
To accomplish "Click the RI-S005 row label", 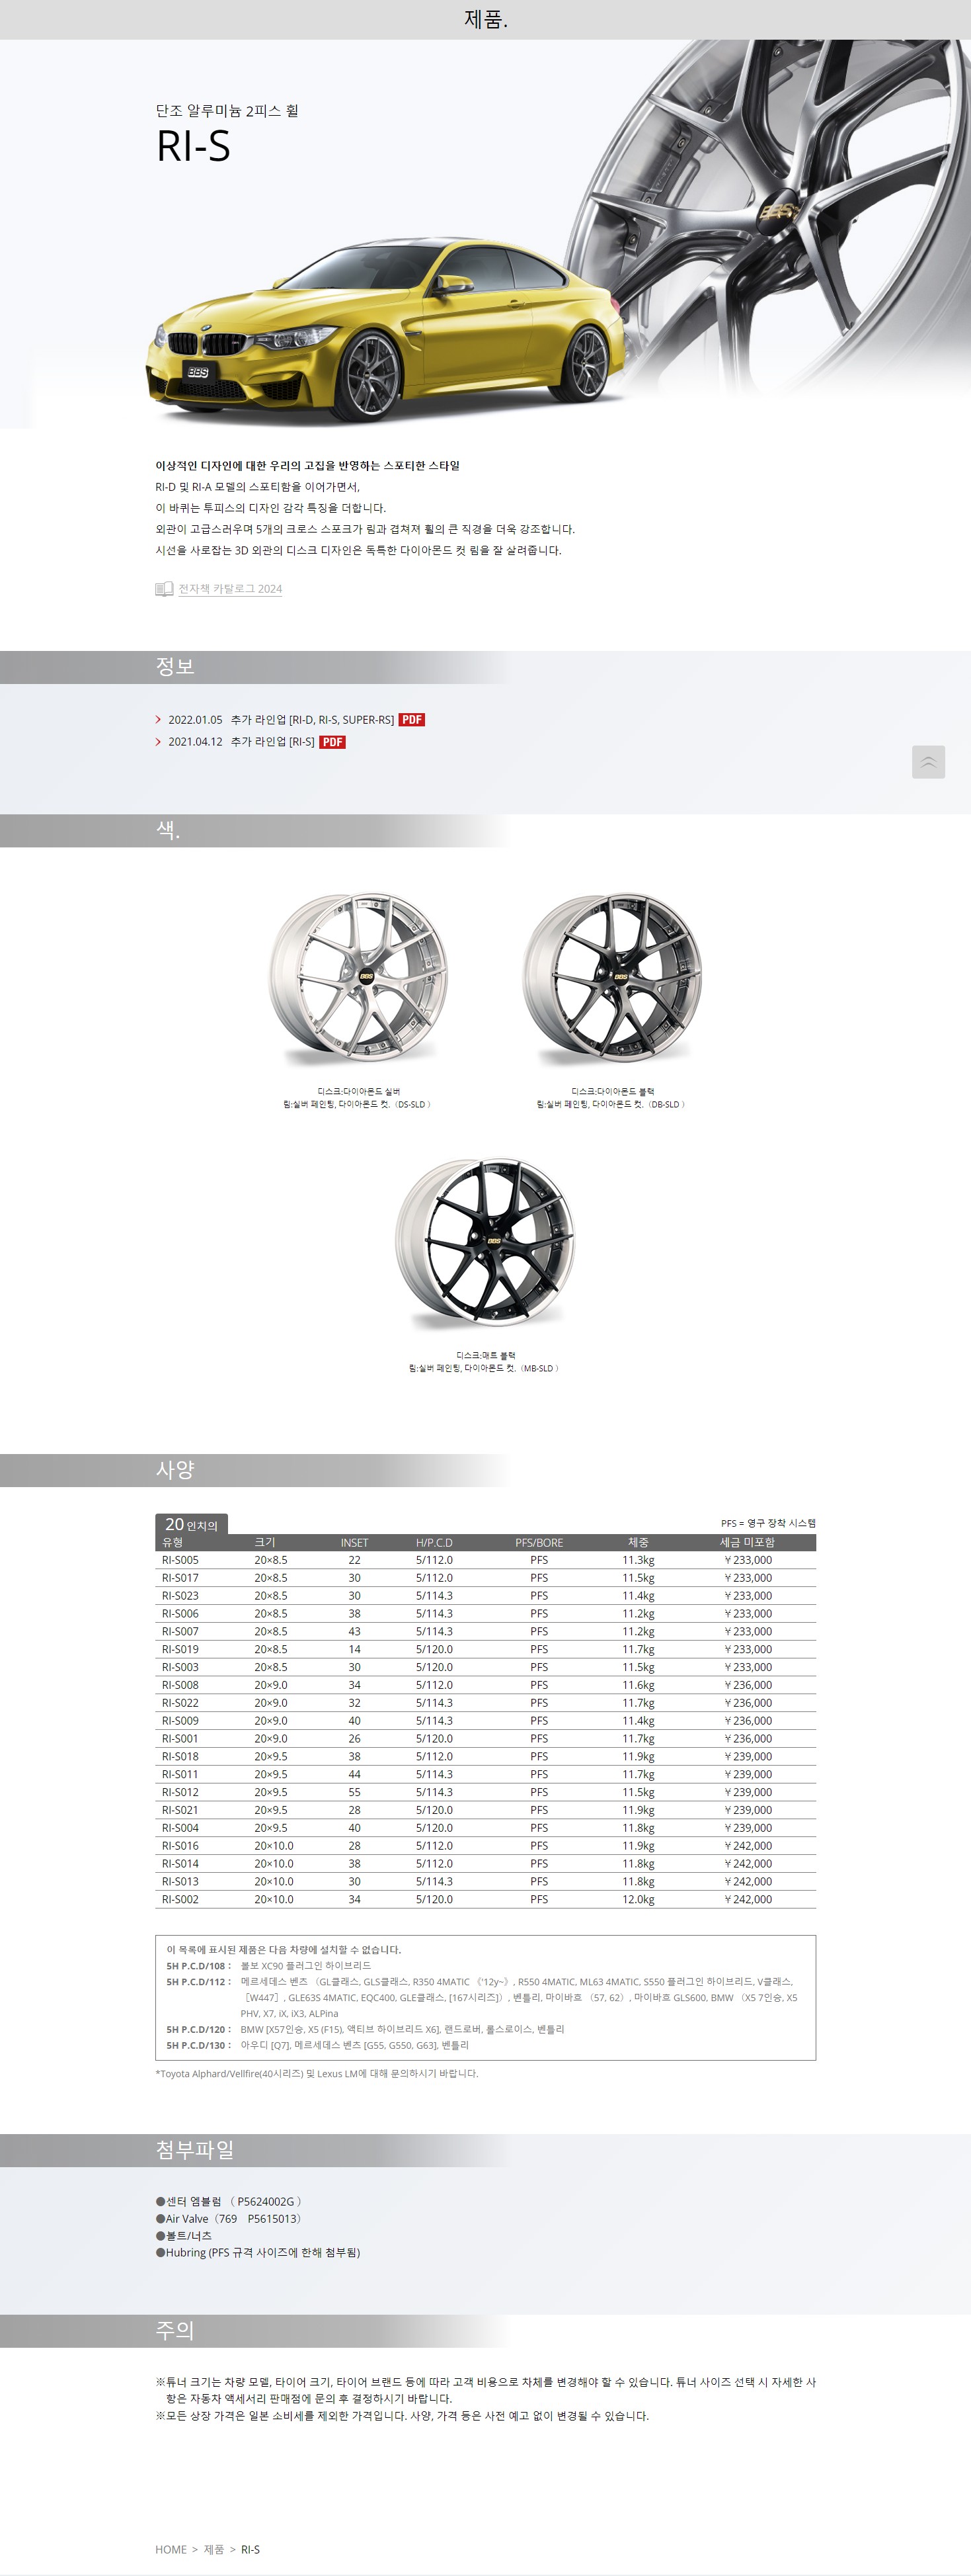I will (180, 1560).
